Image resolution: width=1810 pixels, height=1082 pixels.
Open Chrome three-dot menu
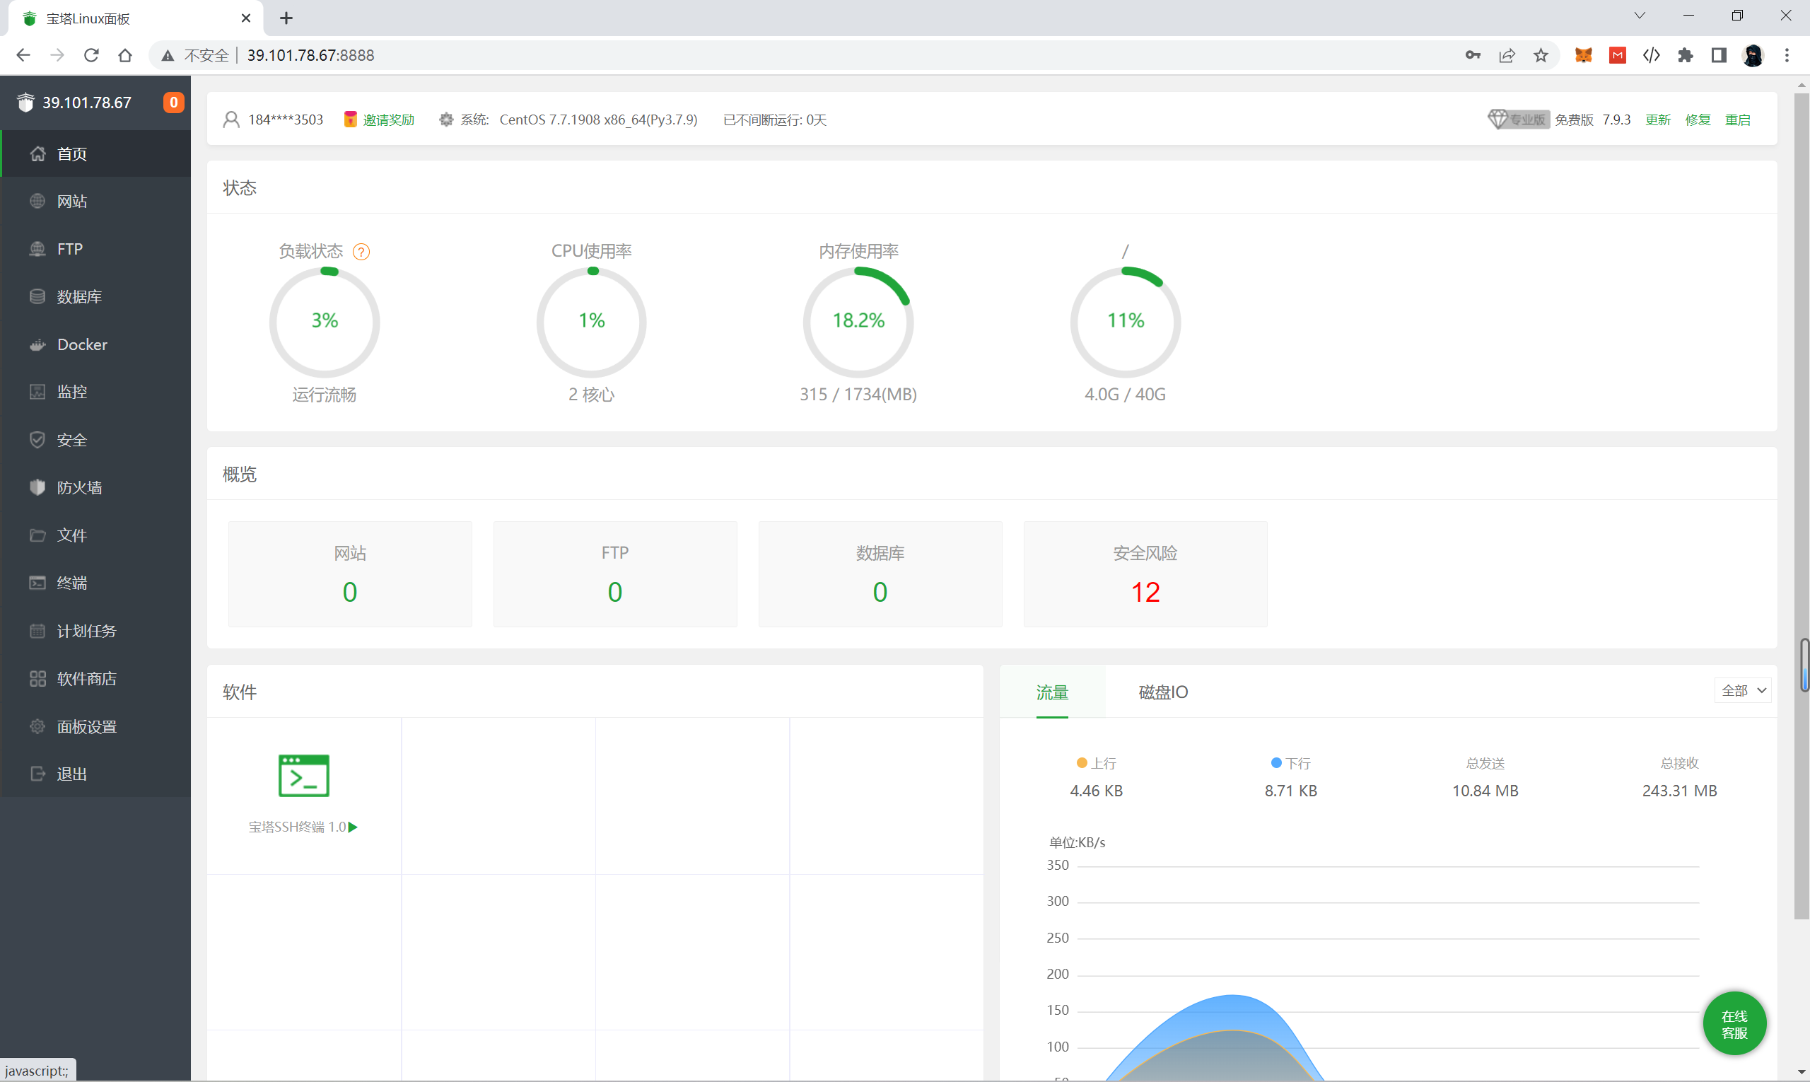point(1786,55)
